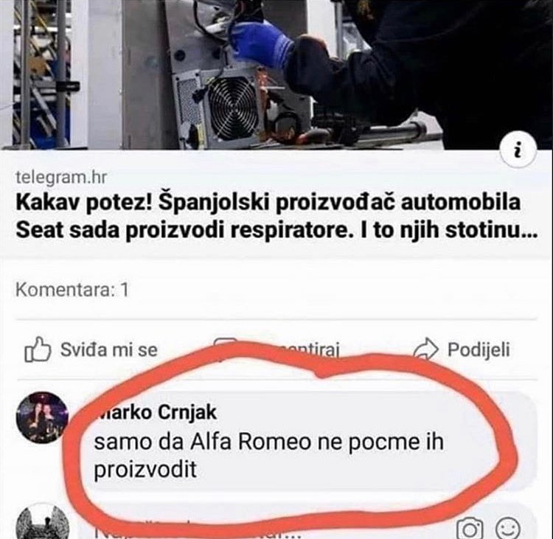Click the thumbs-up like icon
This screenshot has height=539, width=553.
[38, 350]
